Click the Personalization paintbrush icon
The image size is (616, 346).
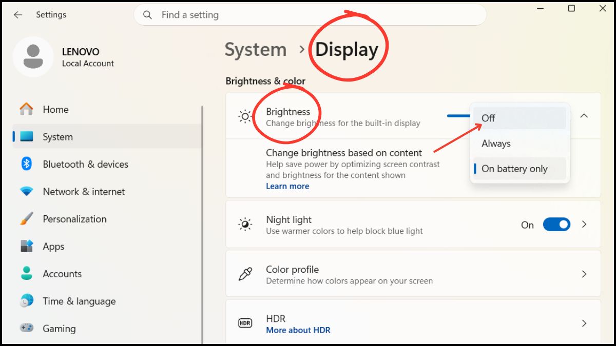(26, 219)
